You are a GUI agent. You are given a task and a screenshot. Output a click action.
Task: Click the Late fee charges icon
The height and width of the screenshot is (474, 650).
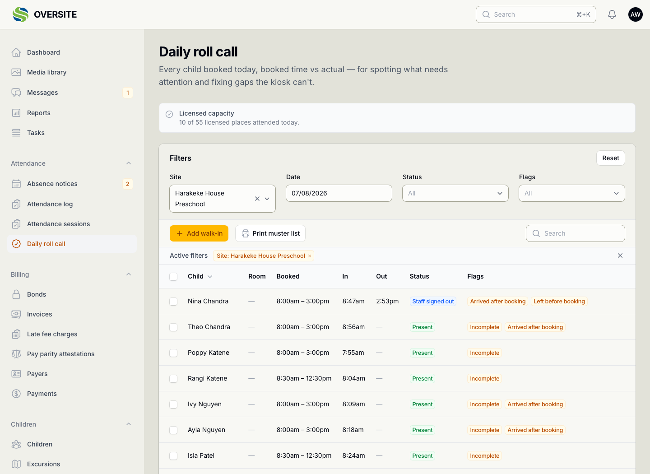pyautogui.click(x=16, y=334)
